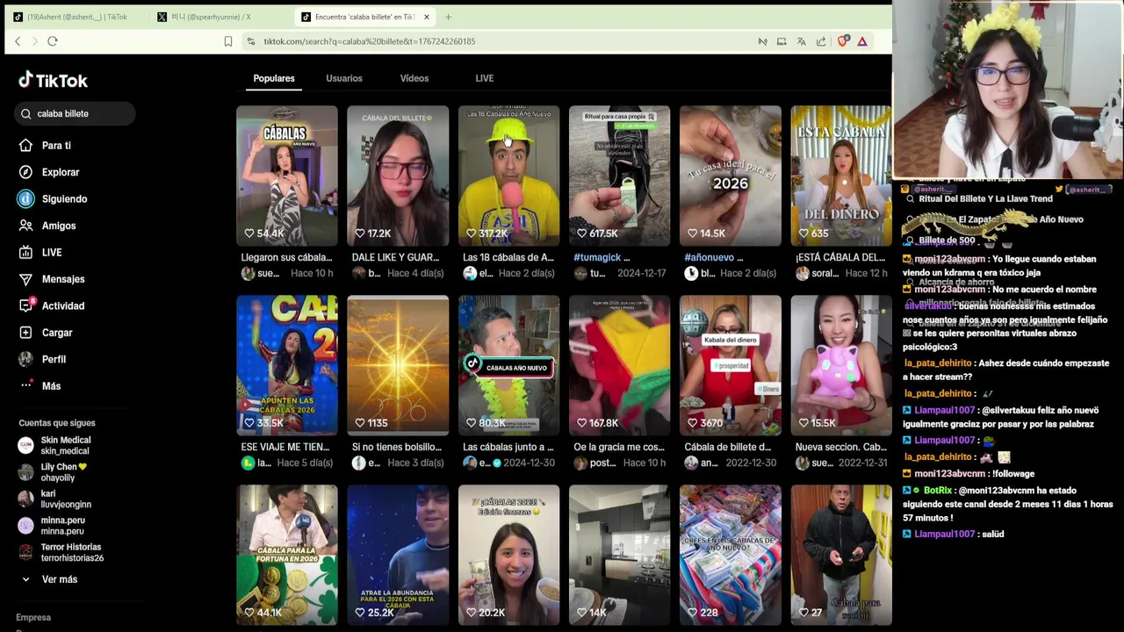Switch to the spearhyunnie X browser tab
Viewport: 1124px width, 632px height.
218,17
